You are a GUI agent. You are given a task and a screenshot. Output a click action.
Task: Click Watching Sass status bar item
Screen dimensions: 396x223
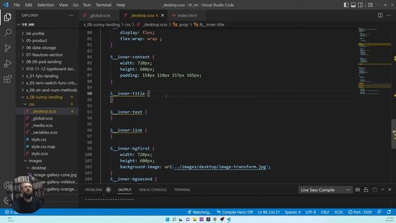point(199,212)
